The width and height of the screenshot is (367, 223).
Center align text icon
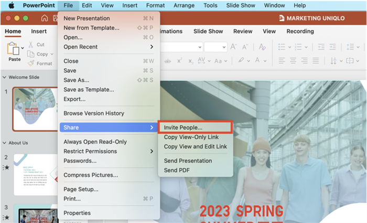point(293,61)
